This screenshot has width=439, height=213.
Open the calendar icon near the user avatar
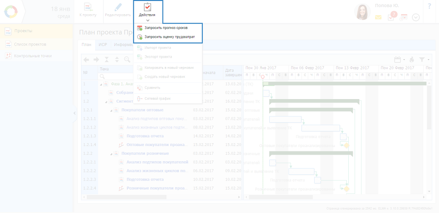coord(403,17)
